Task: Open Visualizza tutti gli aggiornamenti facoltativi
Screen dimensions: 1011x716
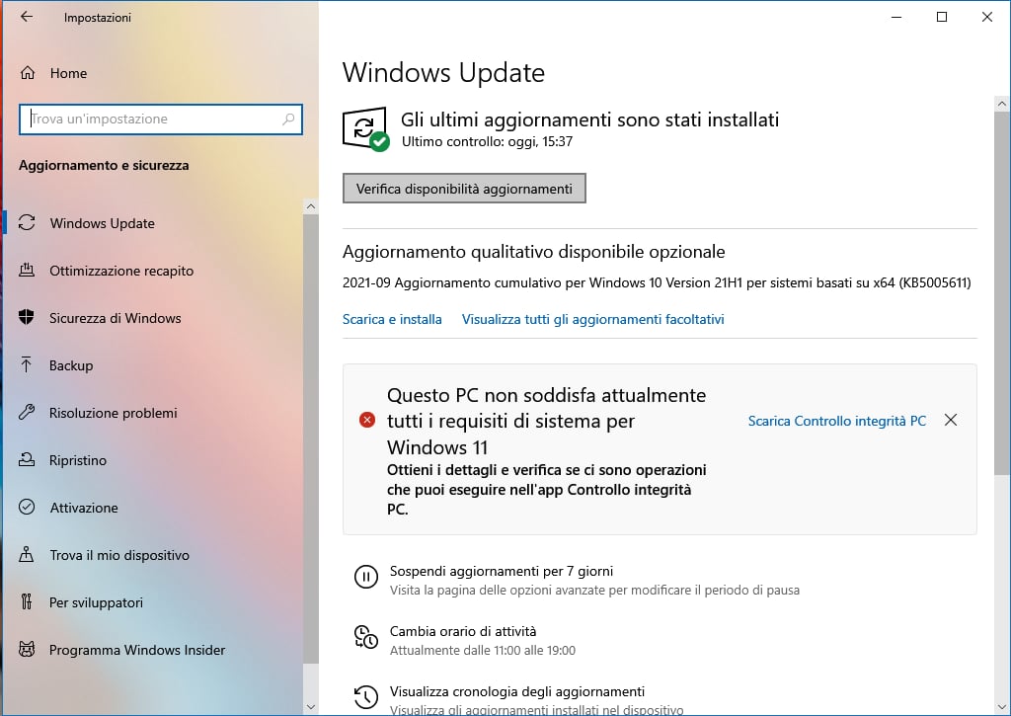Action: pos(592,319)
